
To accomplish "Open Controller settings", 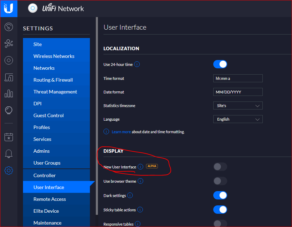I will click(x=56, y=175).
